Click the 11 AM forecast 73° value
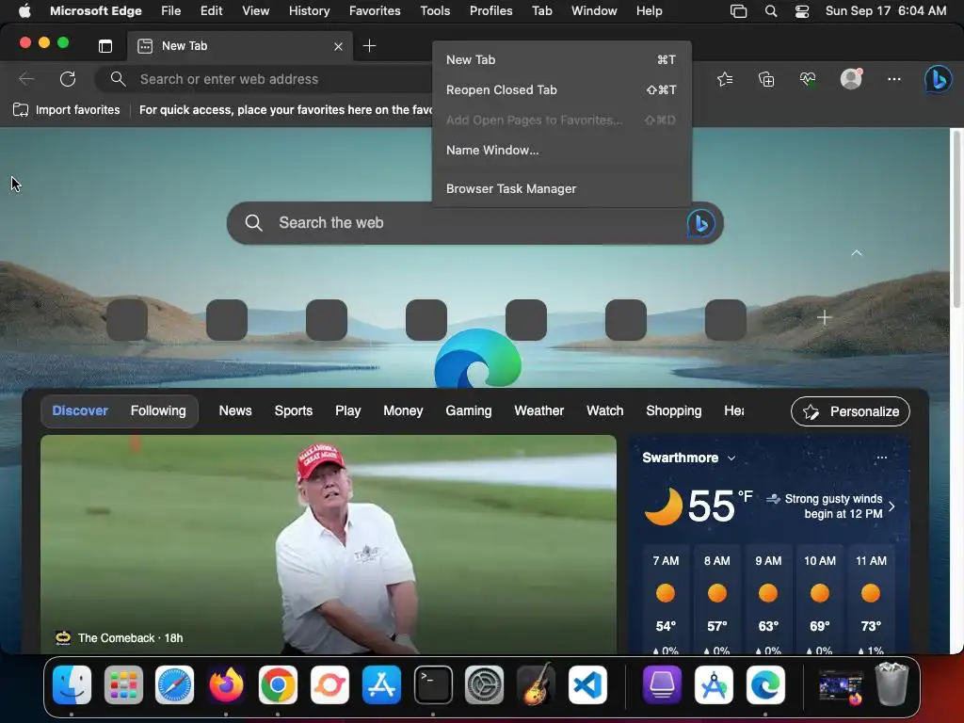This screenshot has height=723, width=964. click(871, 626)
